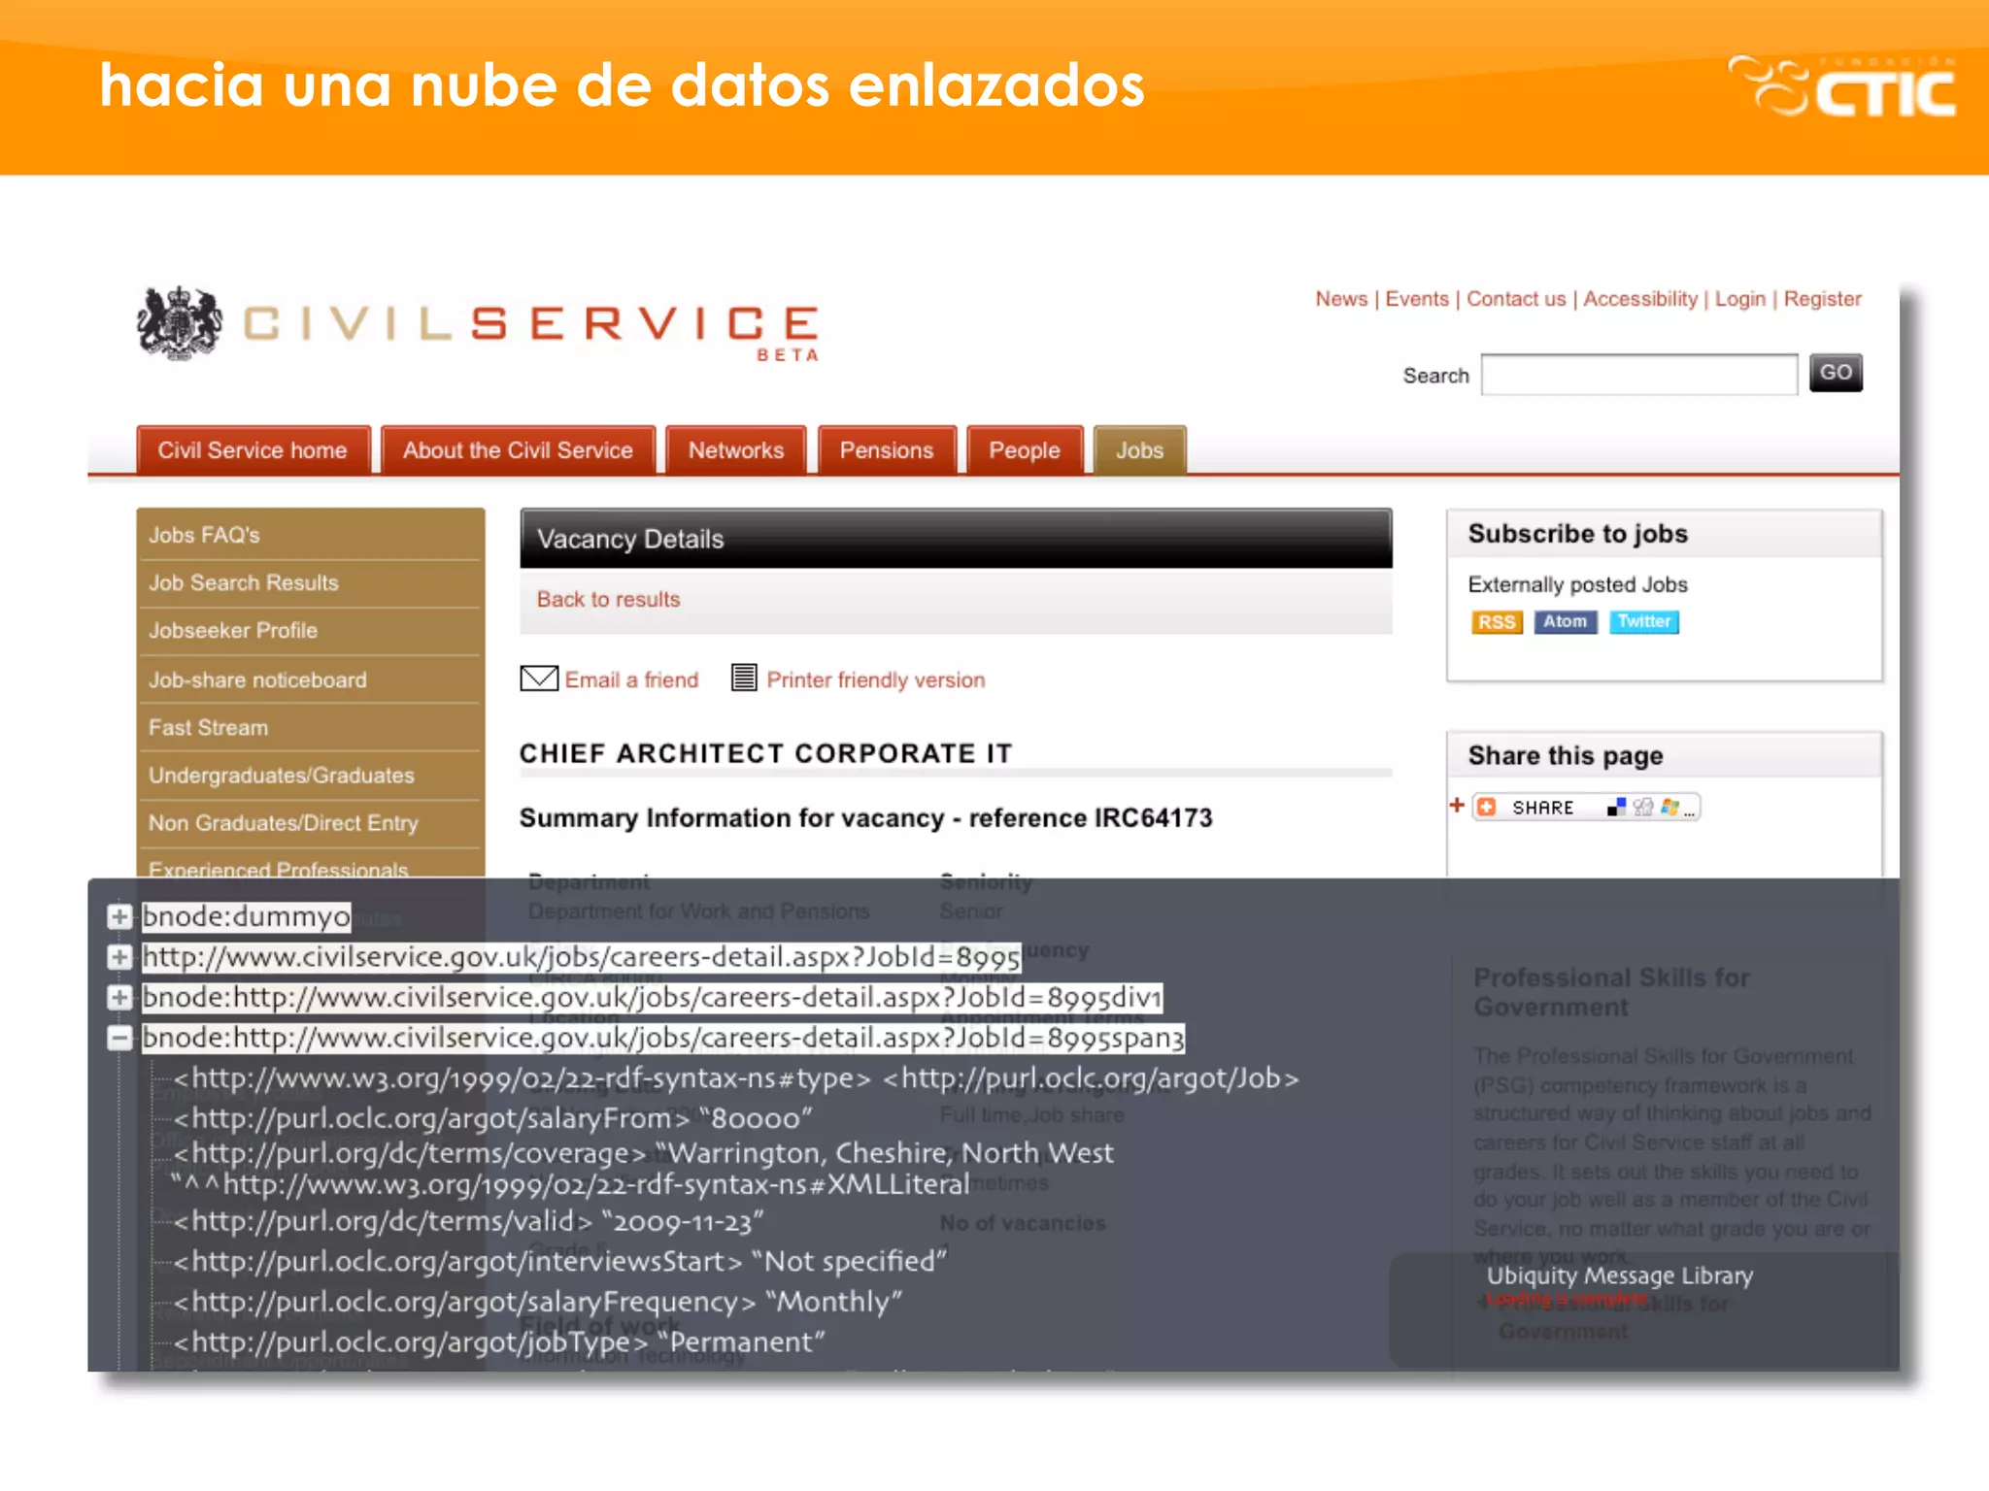Open the Contact us link
Image resolution: width=1989 pixels, height=1491 pixels.
[1516, 299]
